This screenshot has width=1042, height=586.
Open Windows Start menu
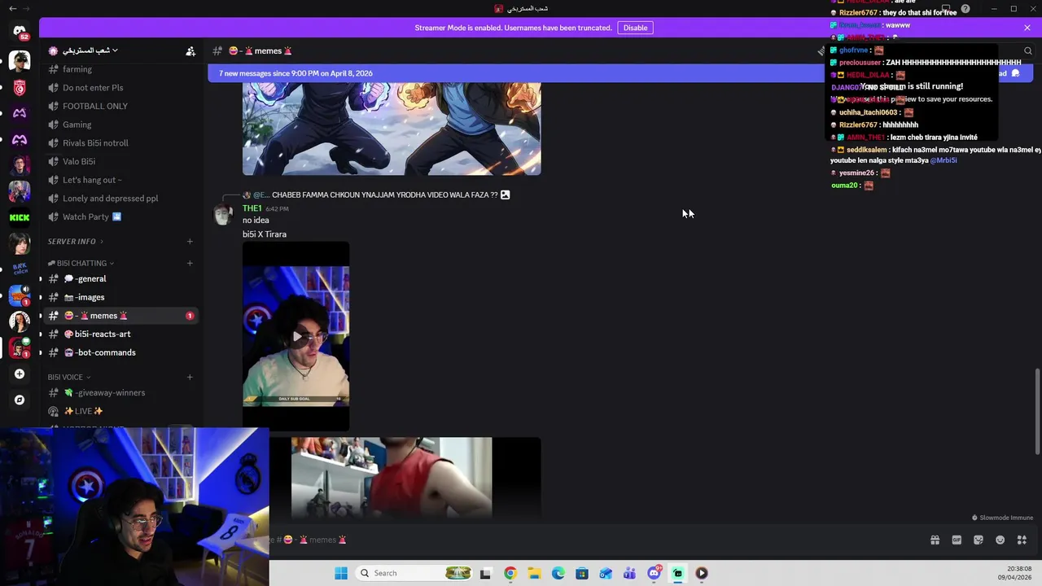(341, 573)
